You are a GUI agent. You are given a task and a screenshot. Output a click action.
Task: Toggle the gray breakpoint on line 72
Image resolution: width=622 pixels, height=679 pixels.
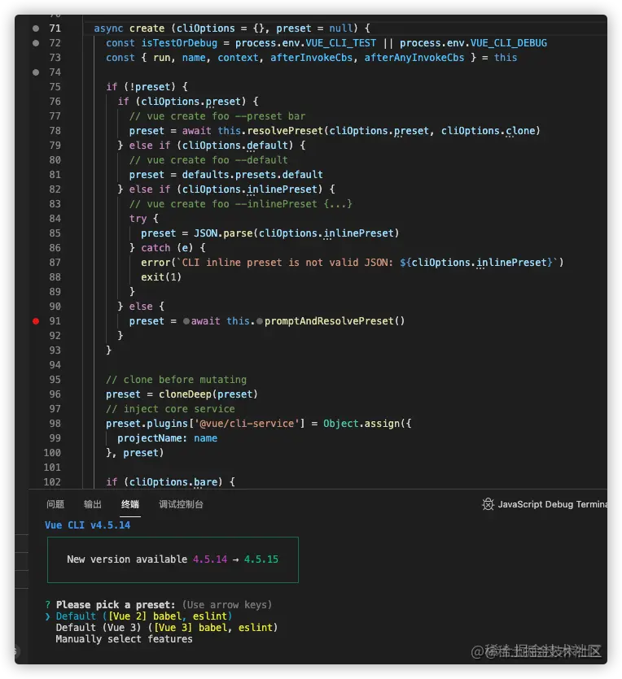tap(36, 43)
